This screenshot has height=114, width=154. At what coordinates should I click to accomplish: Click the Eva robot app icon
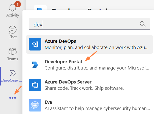point(35,105)
